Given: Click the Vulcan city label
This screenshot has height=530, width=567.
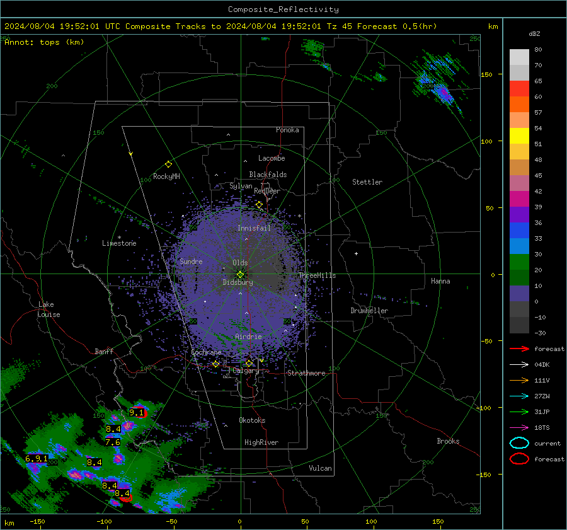Looking at the screenshot, I should 321,468.
